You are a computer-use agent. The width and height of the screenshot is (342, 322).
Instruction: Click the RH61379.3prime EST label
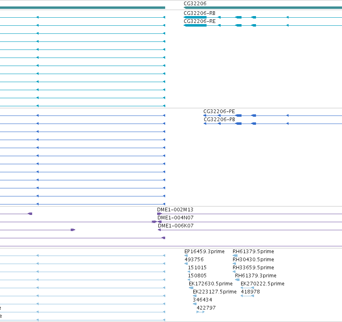(x=256, y=276)
